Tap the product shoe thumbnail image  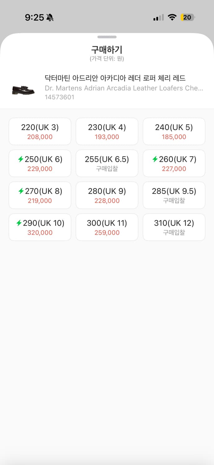(x=22, y=88)
